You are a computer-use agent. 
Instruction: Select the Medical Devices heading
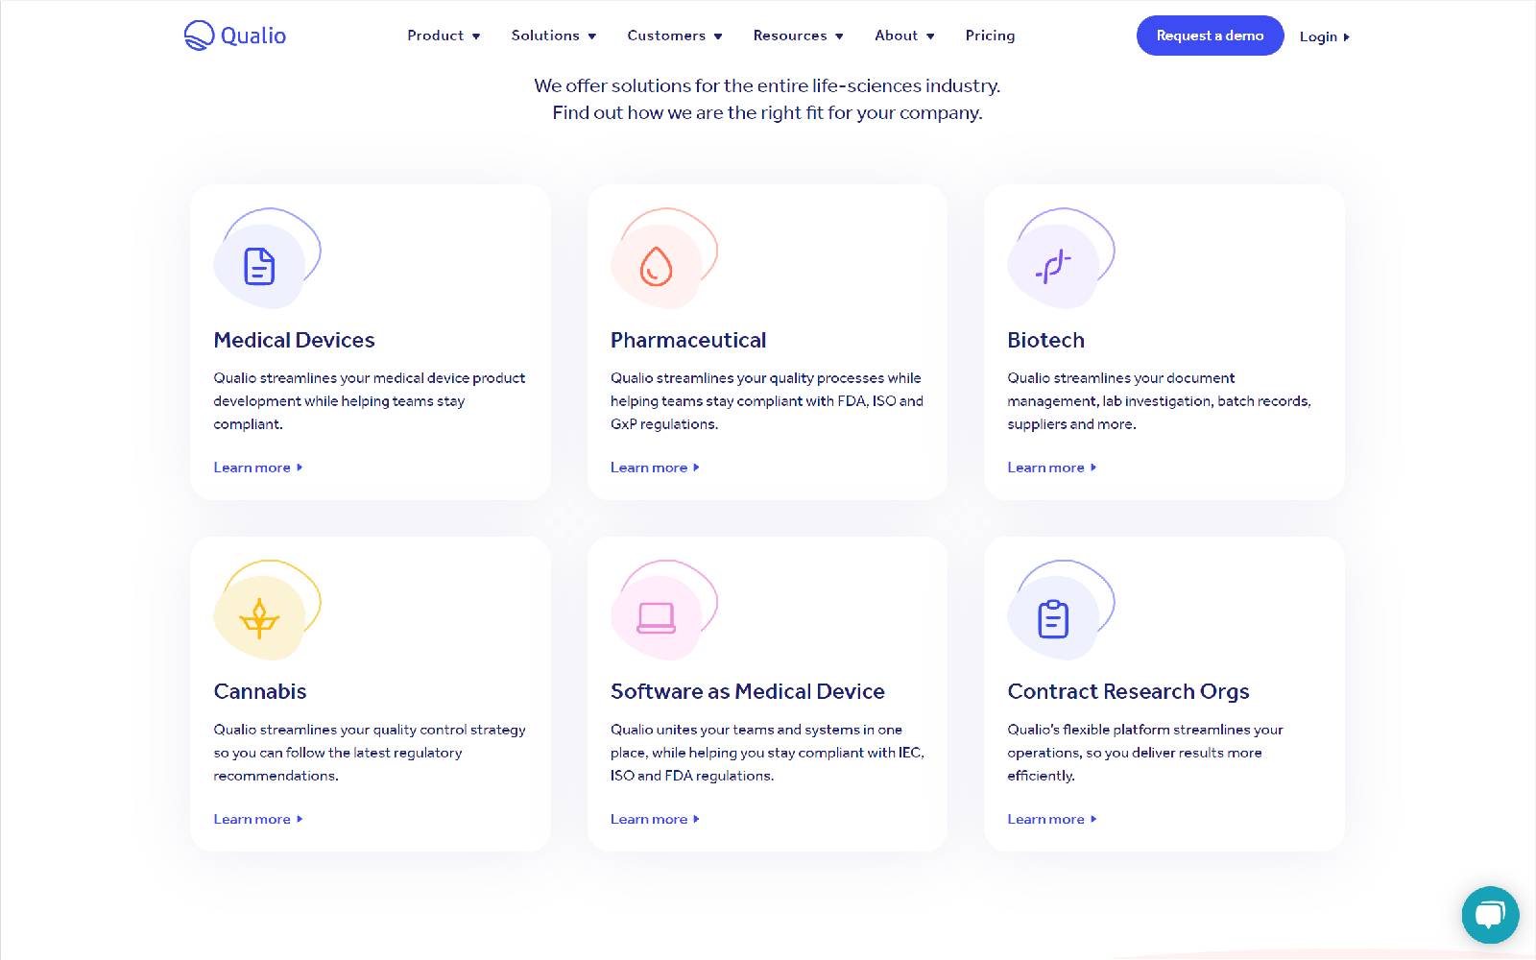click(x=294, y=340)
